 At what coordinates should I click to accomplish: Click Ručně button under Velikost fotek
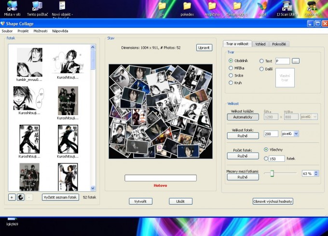pyautogui.click(x=243, y=136)
